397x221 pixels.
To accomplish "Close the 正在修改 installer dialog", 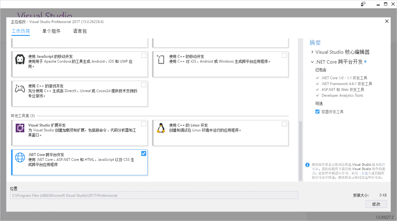I will 387,21.
